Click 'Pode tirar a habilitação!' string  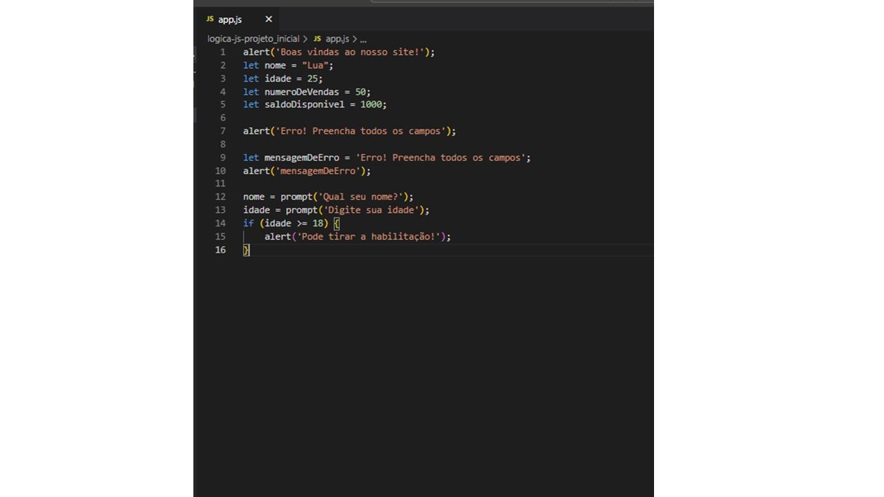click(368, 237)
